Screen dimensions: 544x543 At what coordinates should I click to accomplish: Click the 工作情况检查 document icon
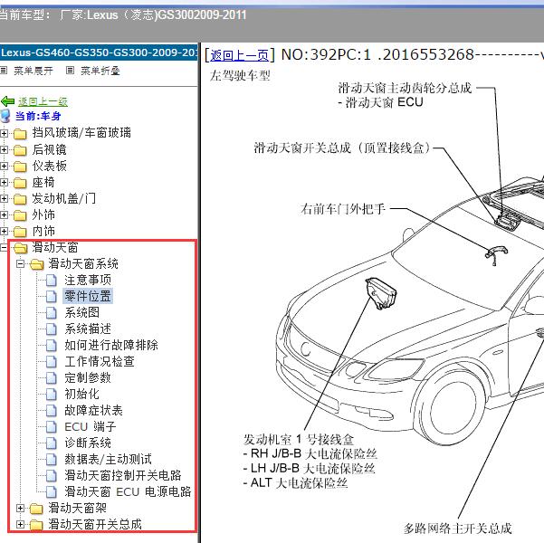tap(52, 361)
